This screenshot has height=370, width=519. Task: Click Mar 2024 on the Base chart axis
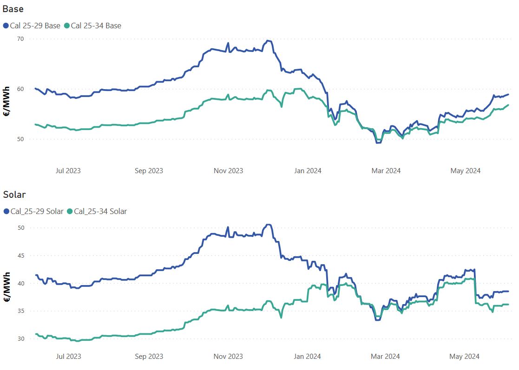386,170
